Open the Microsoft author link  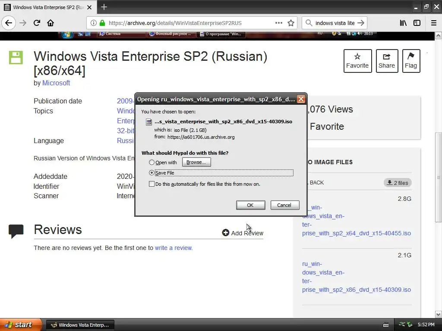coord(56,83)
